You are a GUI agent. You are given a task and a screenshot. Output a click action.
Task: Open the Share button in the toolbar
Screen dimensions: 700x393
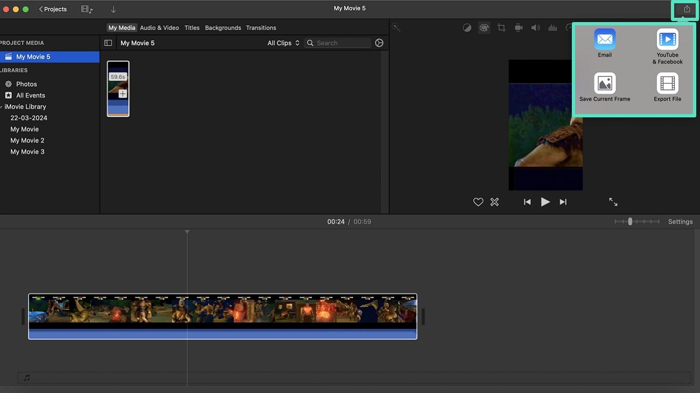click(x=687, y=9)
